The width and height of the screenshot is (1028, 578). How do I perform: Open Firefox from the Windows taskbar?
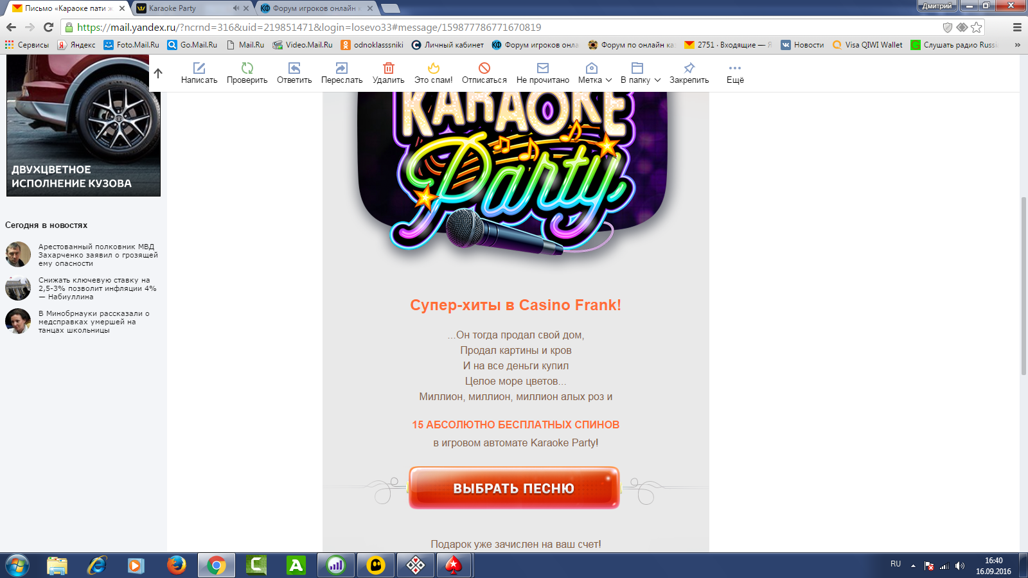tap(176, 565)
